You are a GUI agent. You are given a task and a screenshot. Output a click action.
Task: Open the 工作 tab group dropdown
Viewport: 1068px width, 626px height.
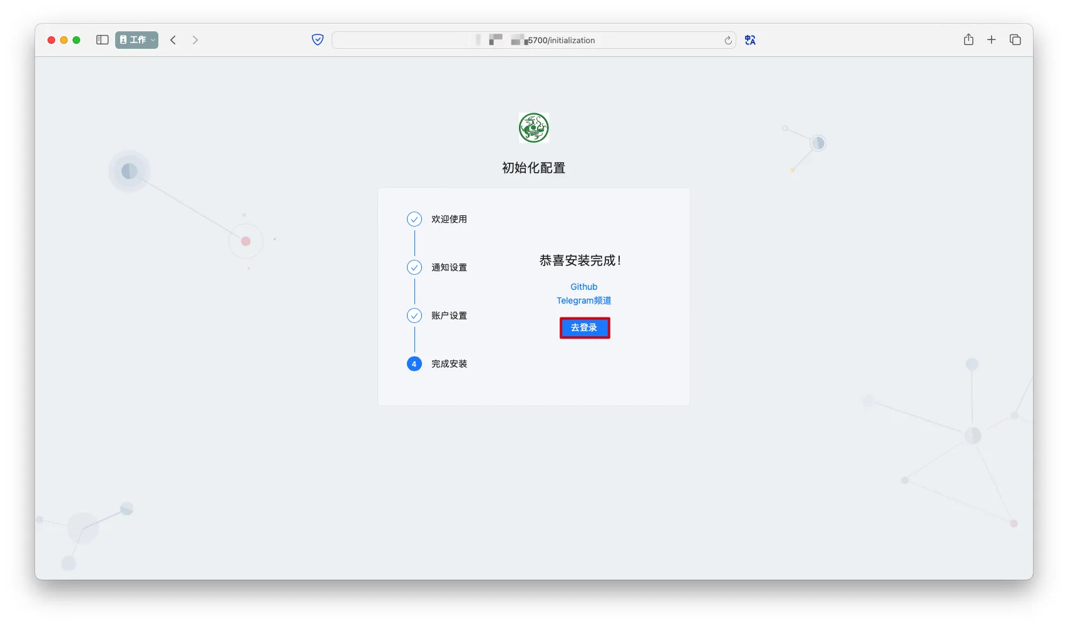click(136, 40)
